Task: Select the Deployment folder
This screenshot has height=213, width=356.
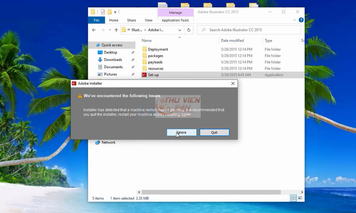Action: coord(158,49)
